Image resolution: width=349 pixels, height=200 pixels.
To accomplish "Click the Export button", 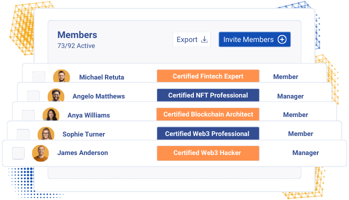I will tap(192, 39).
